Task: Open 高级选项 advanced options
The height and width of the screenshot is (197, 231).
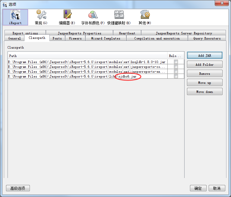Action: click(18, 188)
